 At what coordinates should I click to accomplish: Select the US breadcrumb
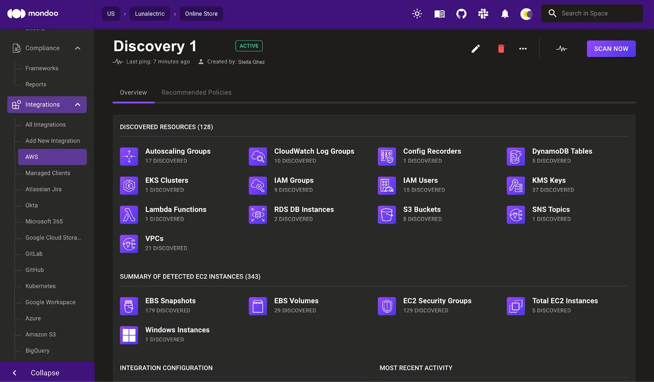click(x=111, y=13)
